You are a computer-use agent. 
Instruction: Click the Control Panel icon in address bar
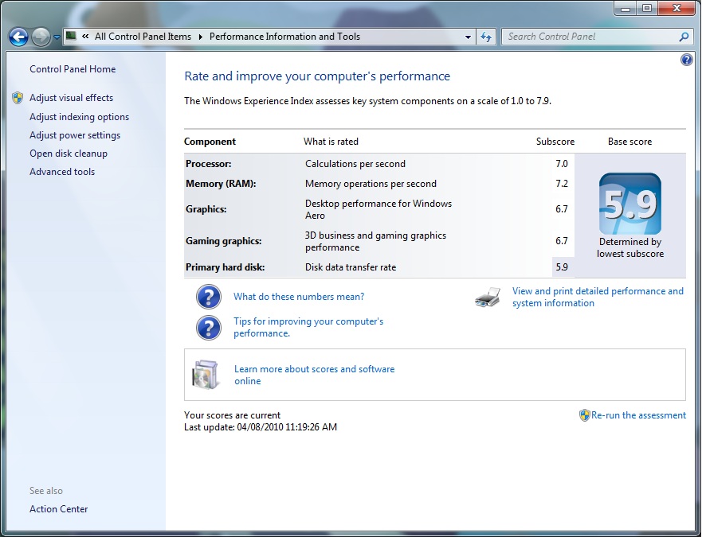[71, 36]
